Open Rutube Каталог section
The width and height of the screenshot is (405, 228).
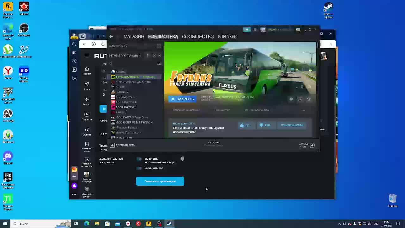click(x=87, y=101)
